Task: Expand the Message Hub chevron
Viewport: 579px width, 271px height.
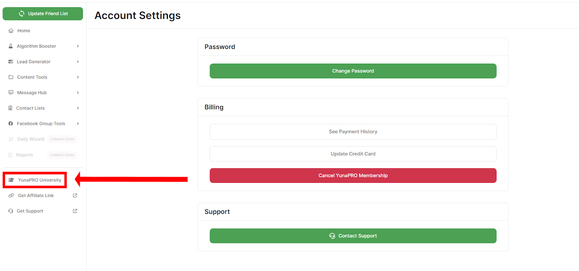Action: pyautogui.click(x=78, y=93)
